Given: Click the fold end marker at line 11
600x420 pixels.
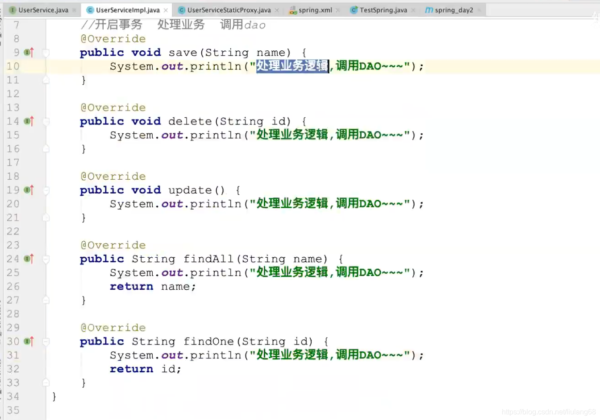Looking at the screenshot, I should coord(46,80).
